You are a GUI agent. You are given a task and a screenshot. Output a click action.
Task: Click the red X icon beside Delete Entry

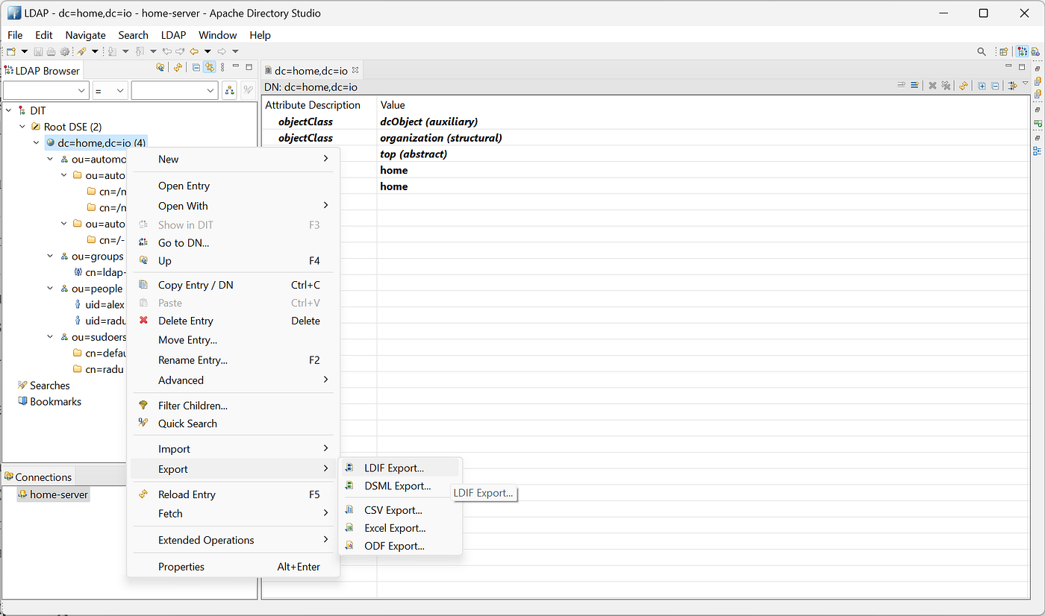coord(143,321)
